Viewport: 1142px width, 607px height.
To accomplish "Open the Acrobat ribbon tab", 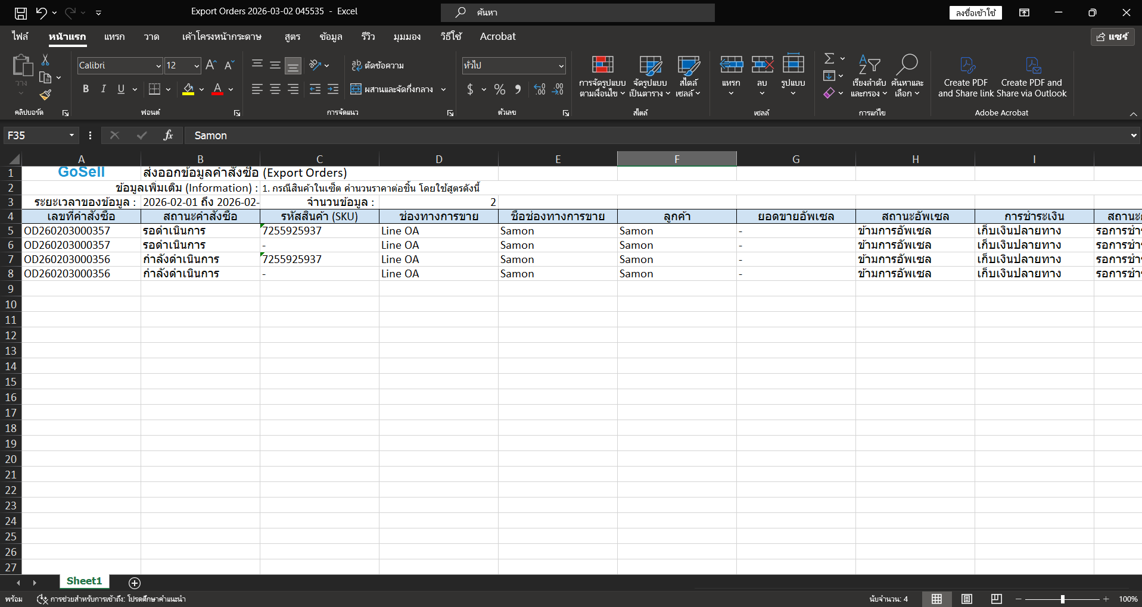I will click(497, 36).
